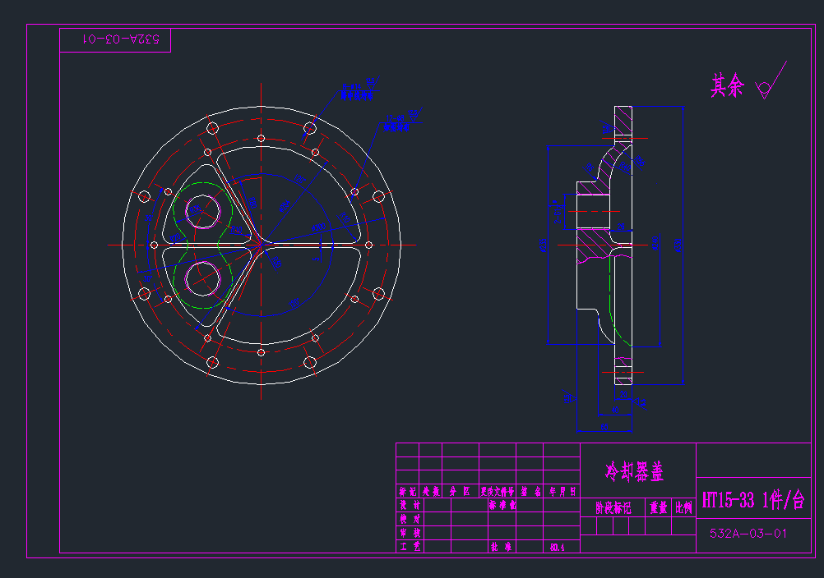Click the 比例 cell in title block
The width and height of the screenshot is (824, 578).
click(683, 507)
